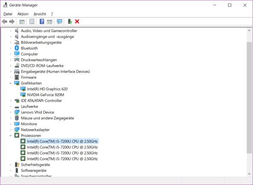253x185 pixels.
Task: Click the Softwaregeräte icon
Action: point(17,170)
